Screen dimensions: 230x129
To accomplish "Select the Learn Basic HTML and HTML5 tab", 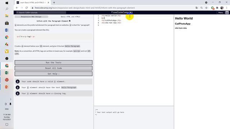I will point(33,3).
